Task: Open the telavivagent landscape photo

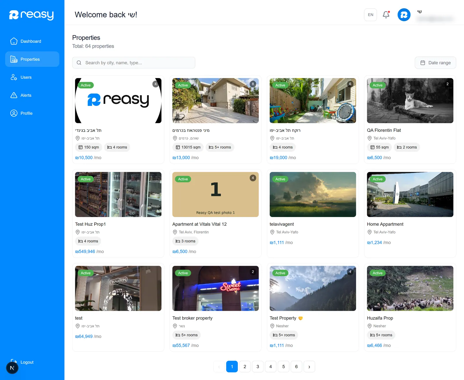Action: click(x=313, y=194)
